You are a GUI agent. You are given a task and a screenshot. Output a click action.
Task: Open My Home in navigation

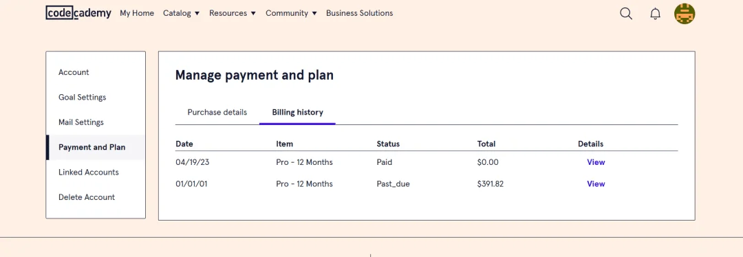[137, 13]
